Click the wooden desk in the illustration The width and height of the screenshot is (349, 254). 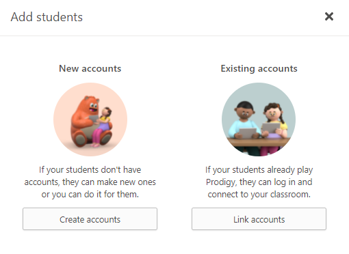pos(259,142)
